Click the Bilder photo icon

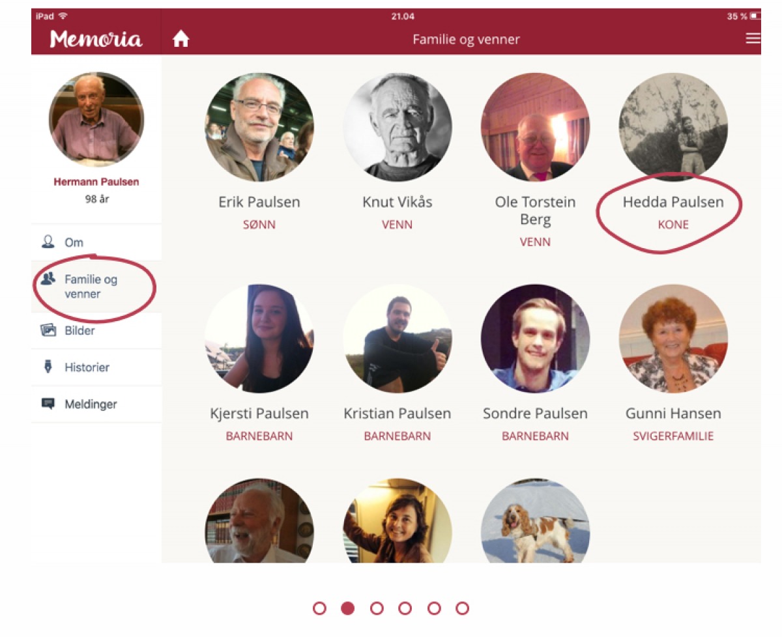48,330
